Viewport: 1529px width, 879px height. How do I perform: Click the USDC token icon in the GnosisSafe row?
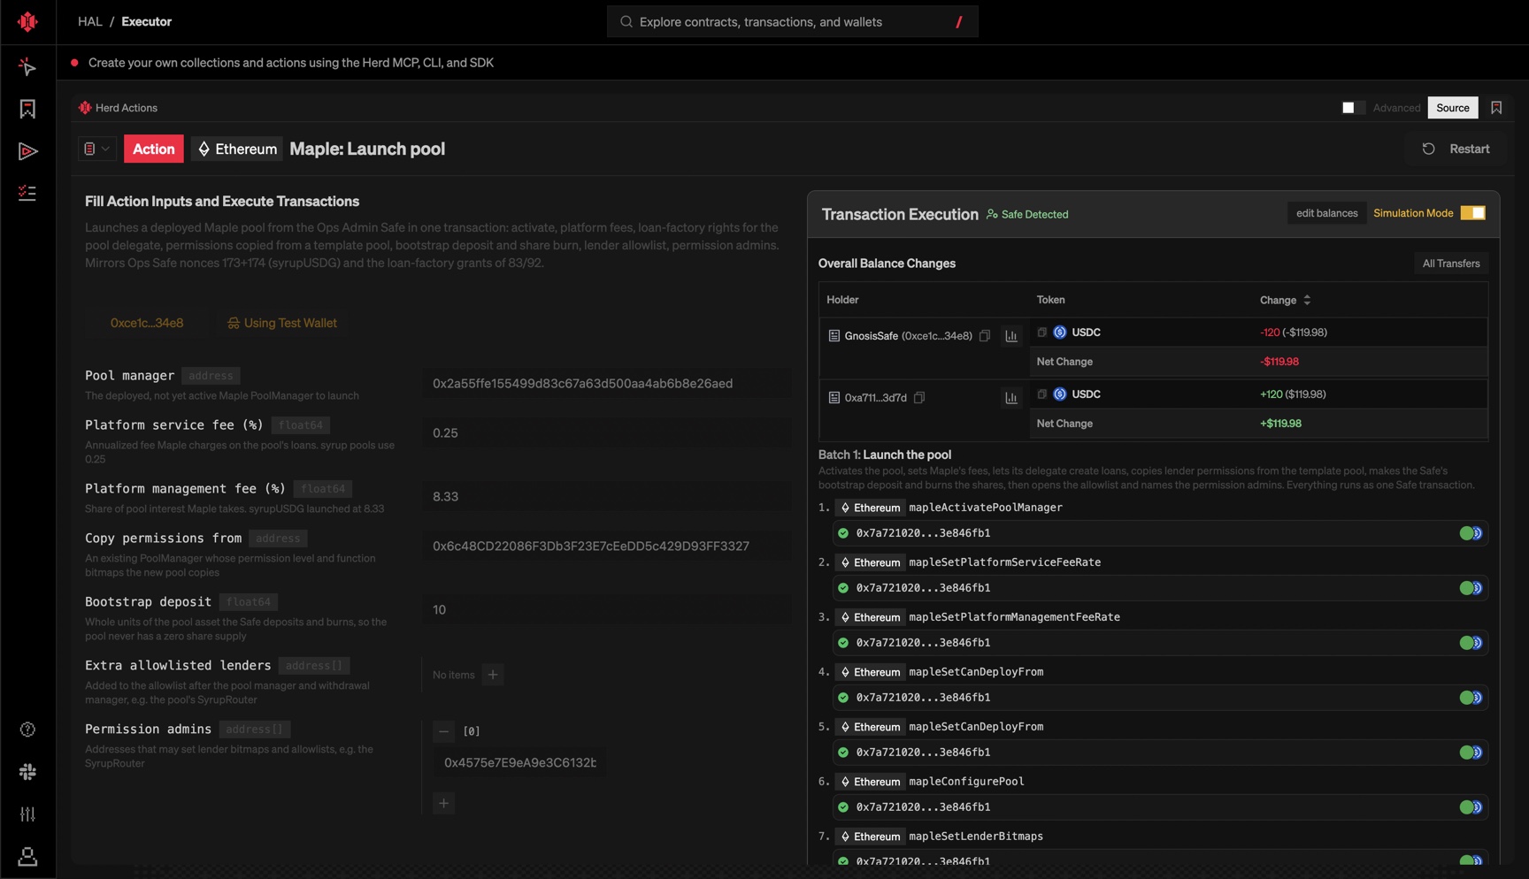click(x=1060, y=332)
